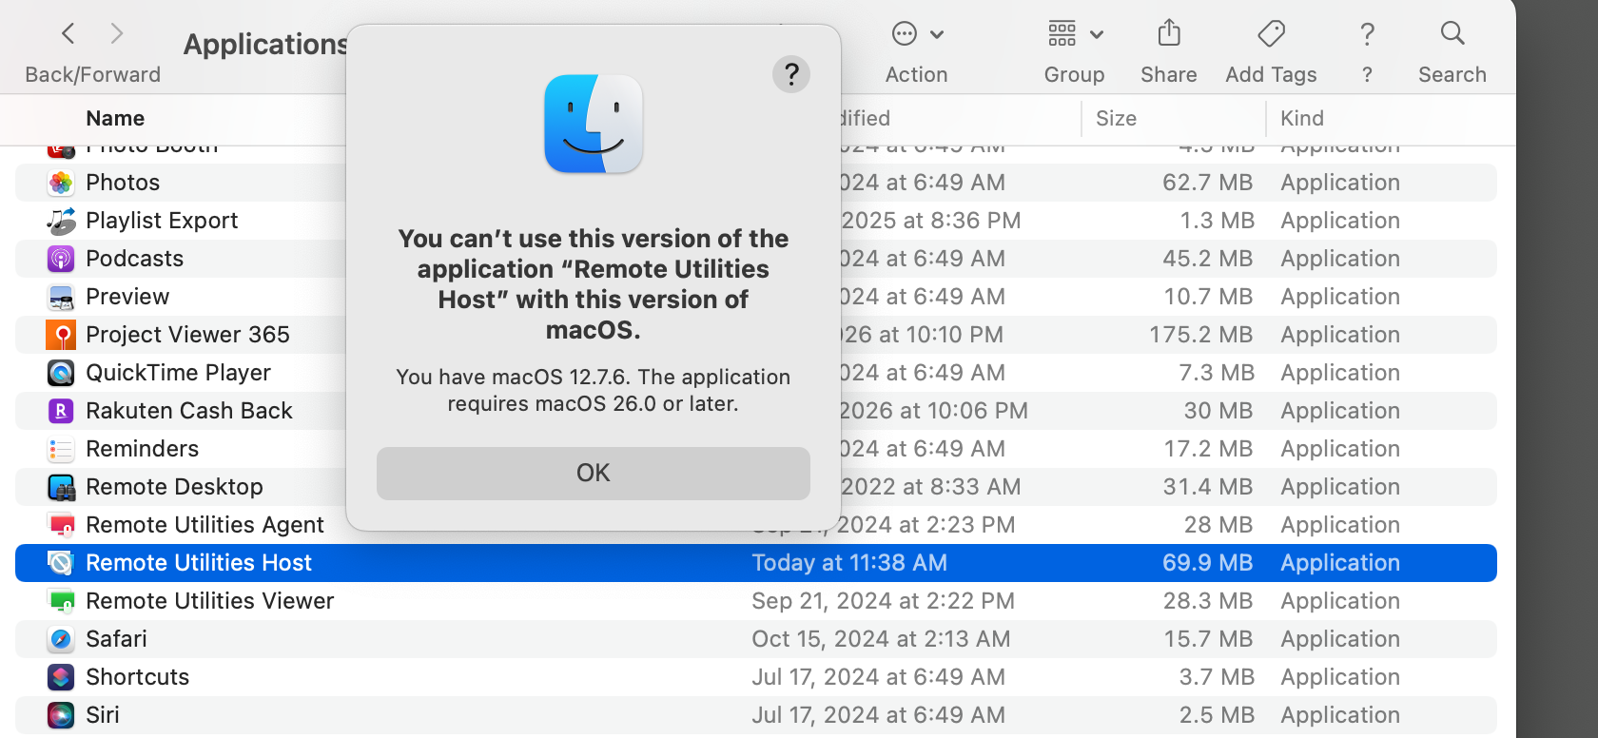Click the Project Viewer 365 icon

coord(61,335)
